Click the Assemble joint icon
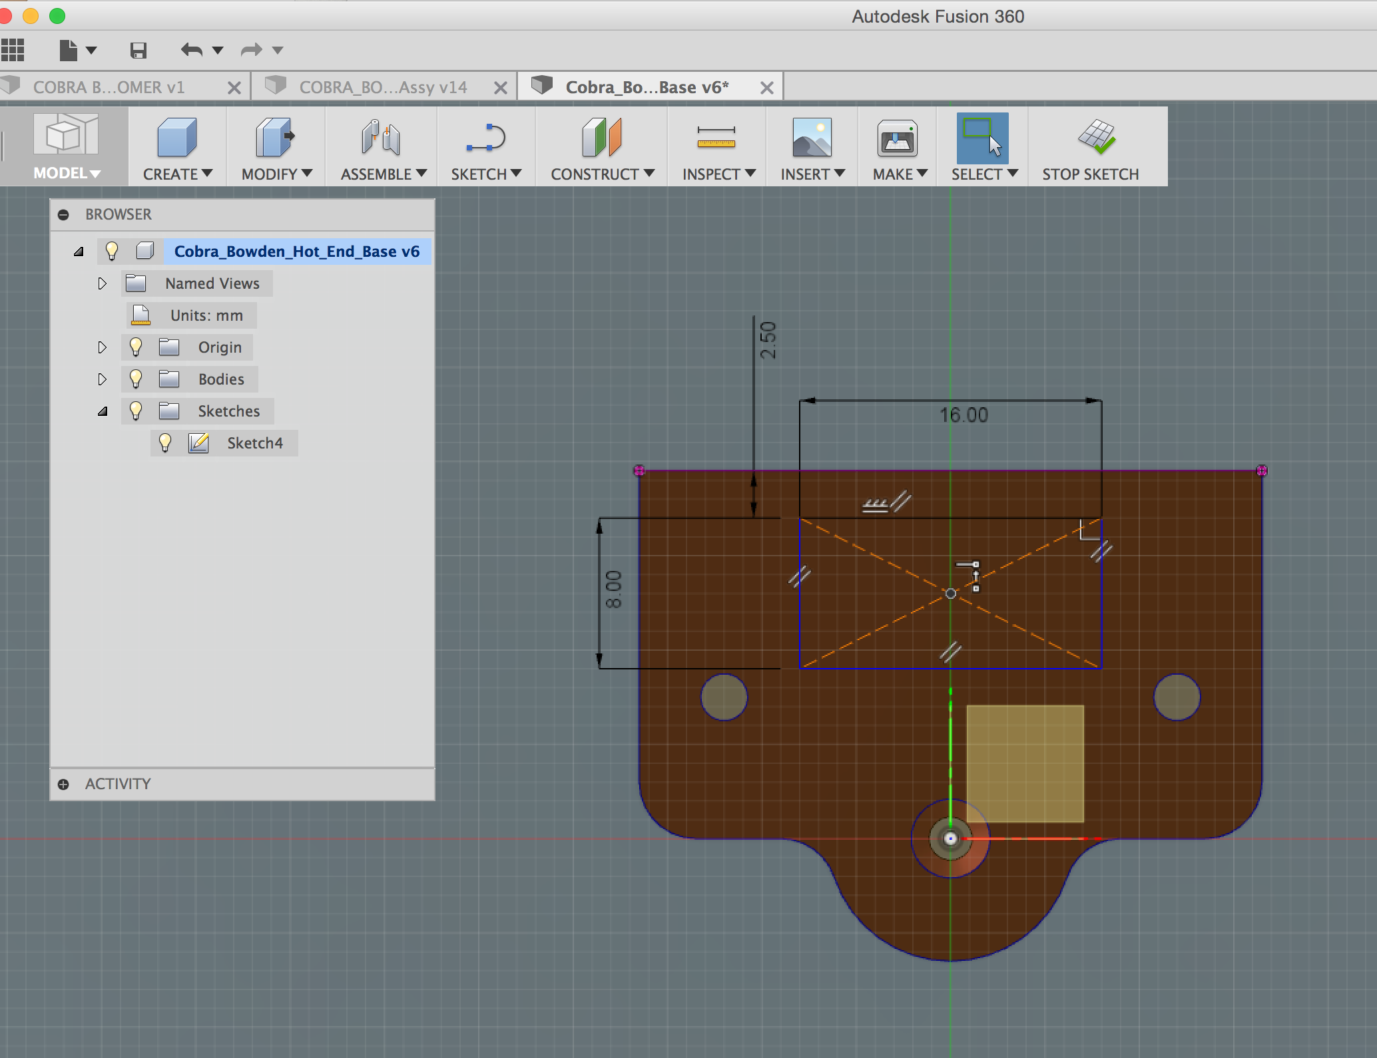Viewport: 1377px width, 1058px height. [x=382, y=138]
